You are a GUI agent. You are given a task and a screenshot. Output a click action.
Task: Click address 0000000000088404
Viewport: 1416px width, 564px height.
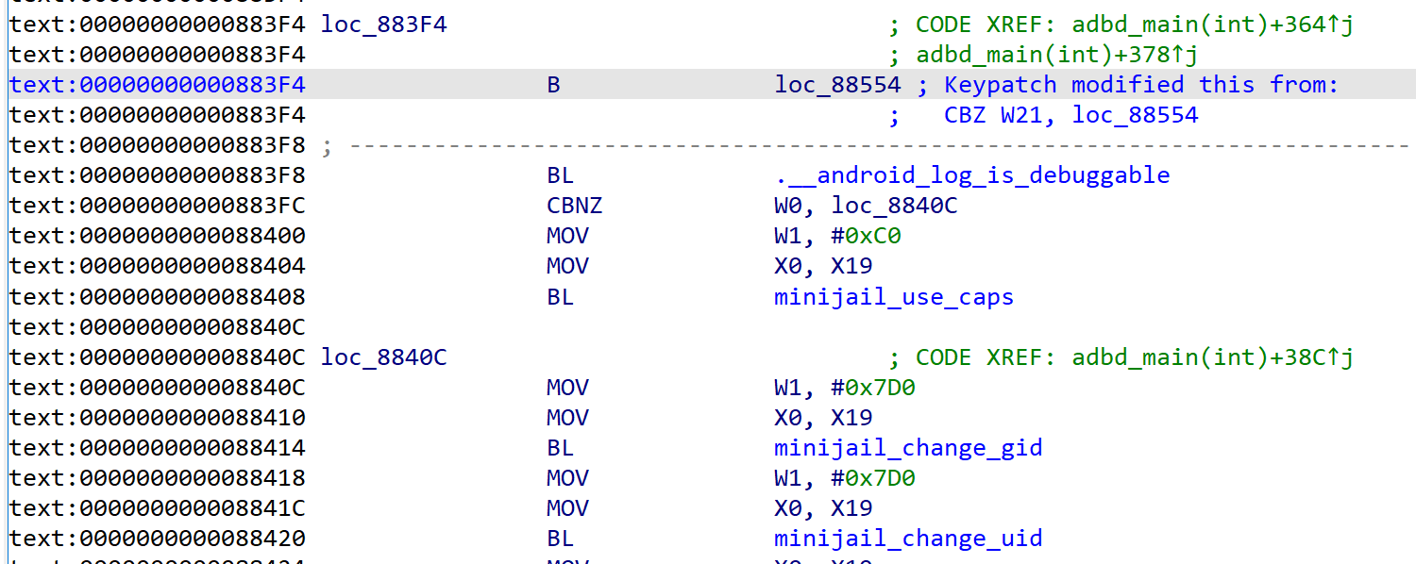[193, 266]
